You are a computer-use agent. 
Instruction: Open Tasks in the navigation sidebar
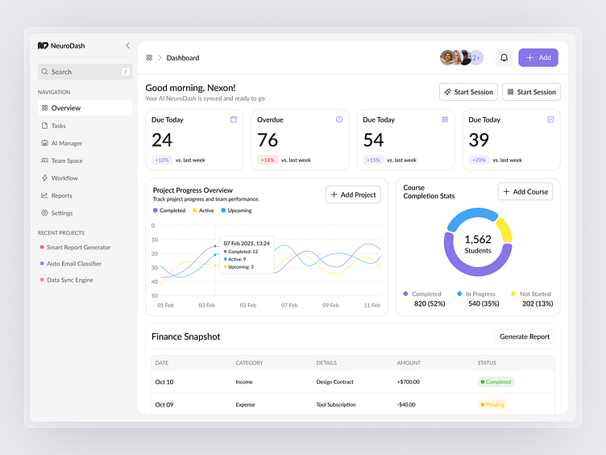point(58,126)
